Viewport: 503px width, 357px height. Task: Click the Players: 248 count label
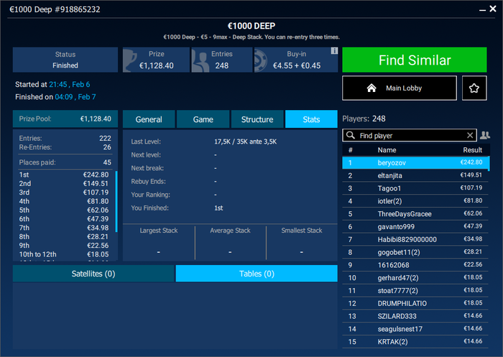point(364,119)
